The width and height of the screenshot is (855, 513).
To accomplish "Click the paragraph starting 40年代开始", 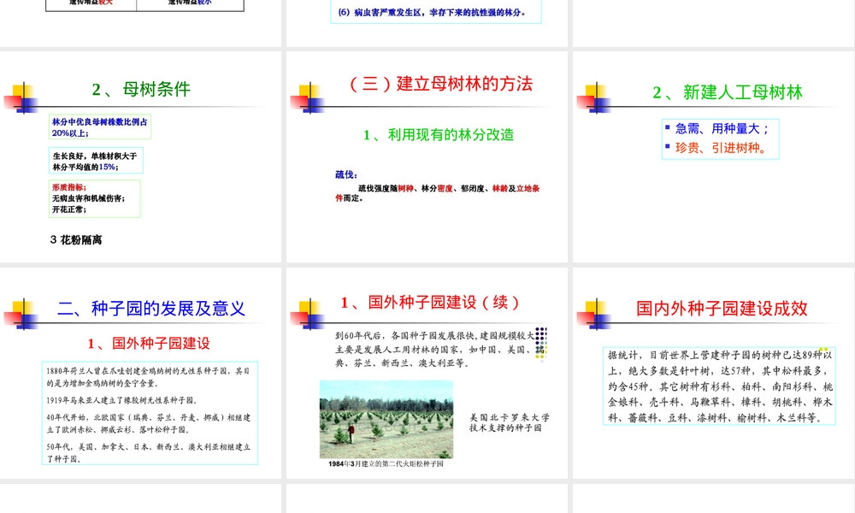I will tap(148, 423).
